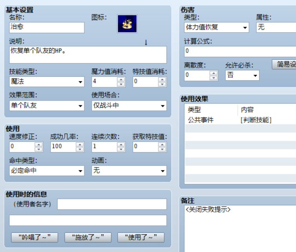
Task: Open the 伤害 类型 dropdown showing 体力值恢复
Action: point(216,27)
